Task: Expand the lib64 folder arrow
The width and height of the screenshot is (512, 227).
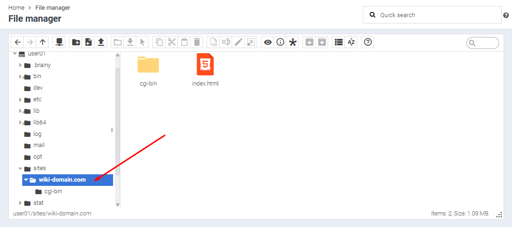Action: pos(20,123)
